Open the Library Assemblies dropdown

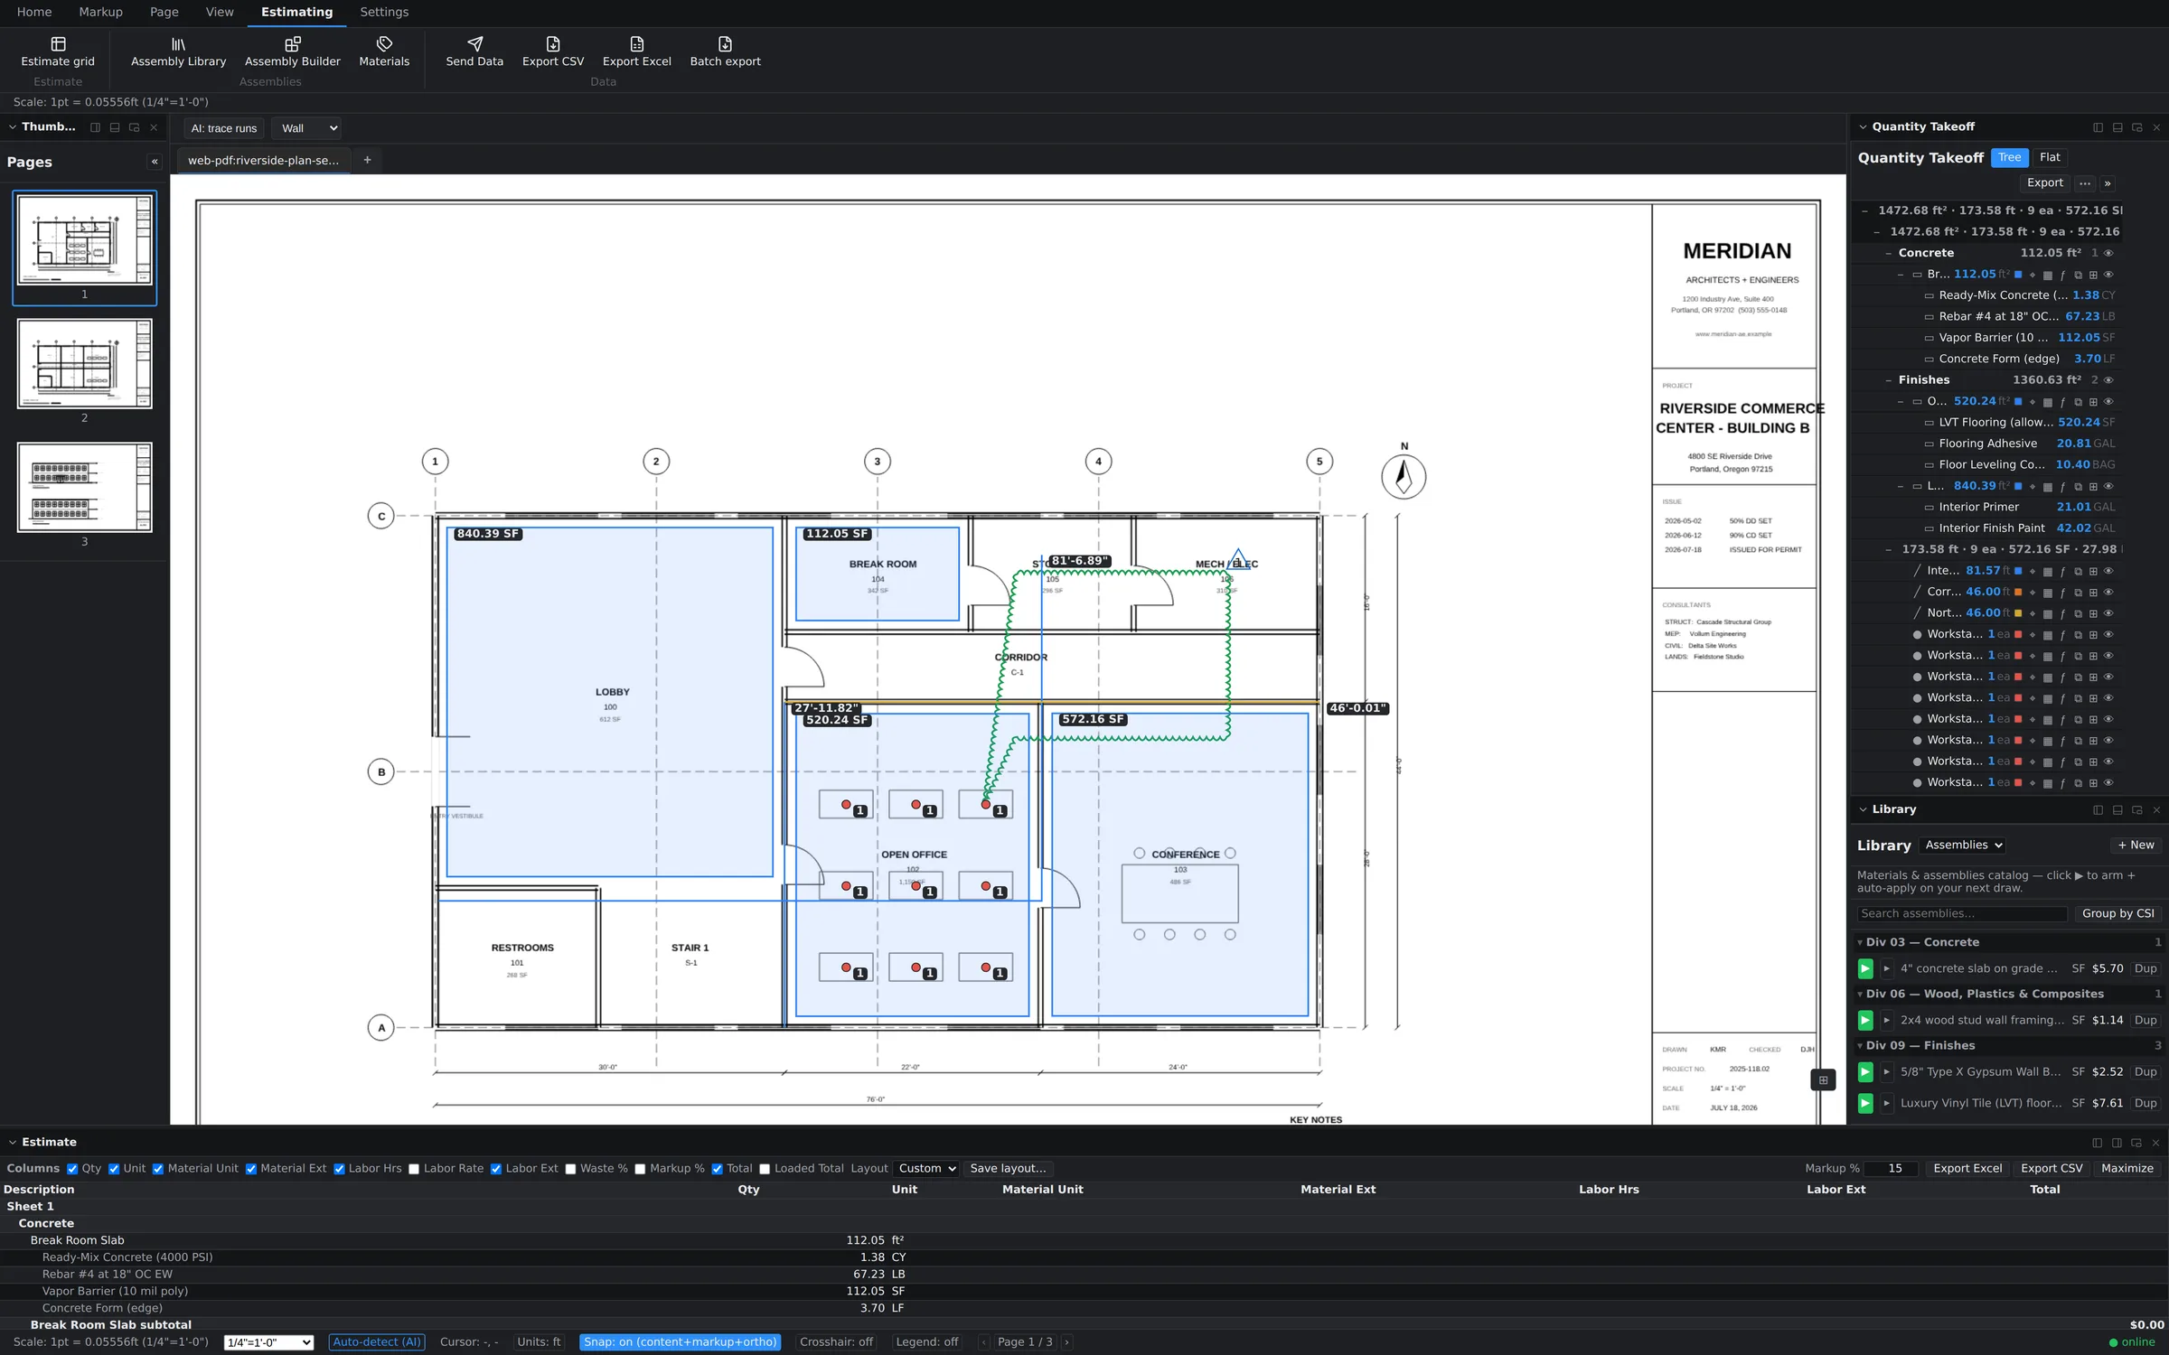click(1964, 846)
